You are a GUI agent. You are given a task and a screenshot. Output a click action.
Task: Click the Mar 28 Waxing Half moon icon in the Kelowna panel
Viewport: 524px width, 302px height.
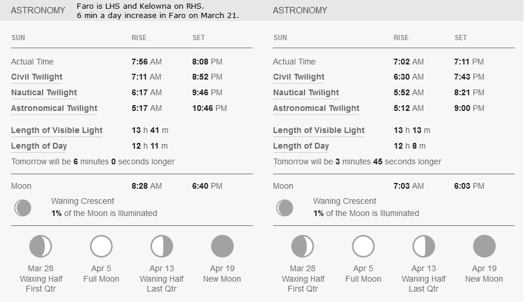tap(302, 246)
